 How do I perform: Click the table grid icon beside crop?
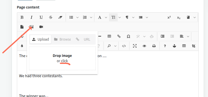point(184,46)
